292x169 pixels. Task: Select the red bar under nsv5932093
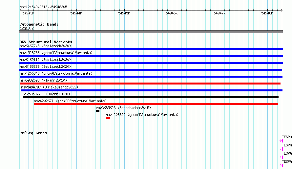point(150,84)
